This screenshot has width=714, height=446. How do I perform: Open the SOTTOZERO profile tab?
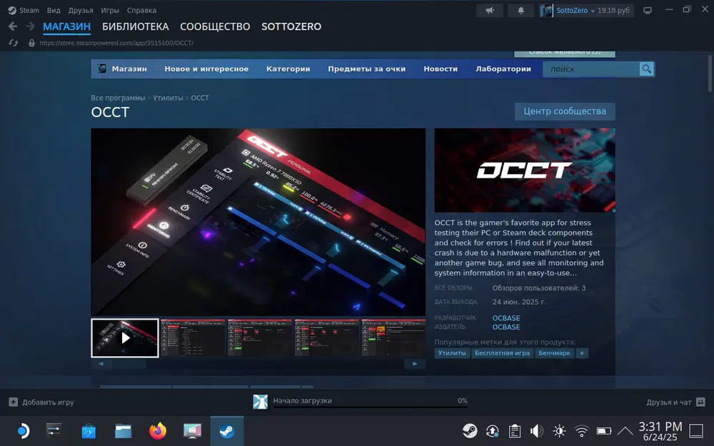[x=291, y=27]
